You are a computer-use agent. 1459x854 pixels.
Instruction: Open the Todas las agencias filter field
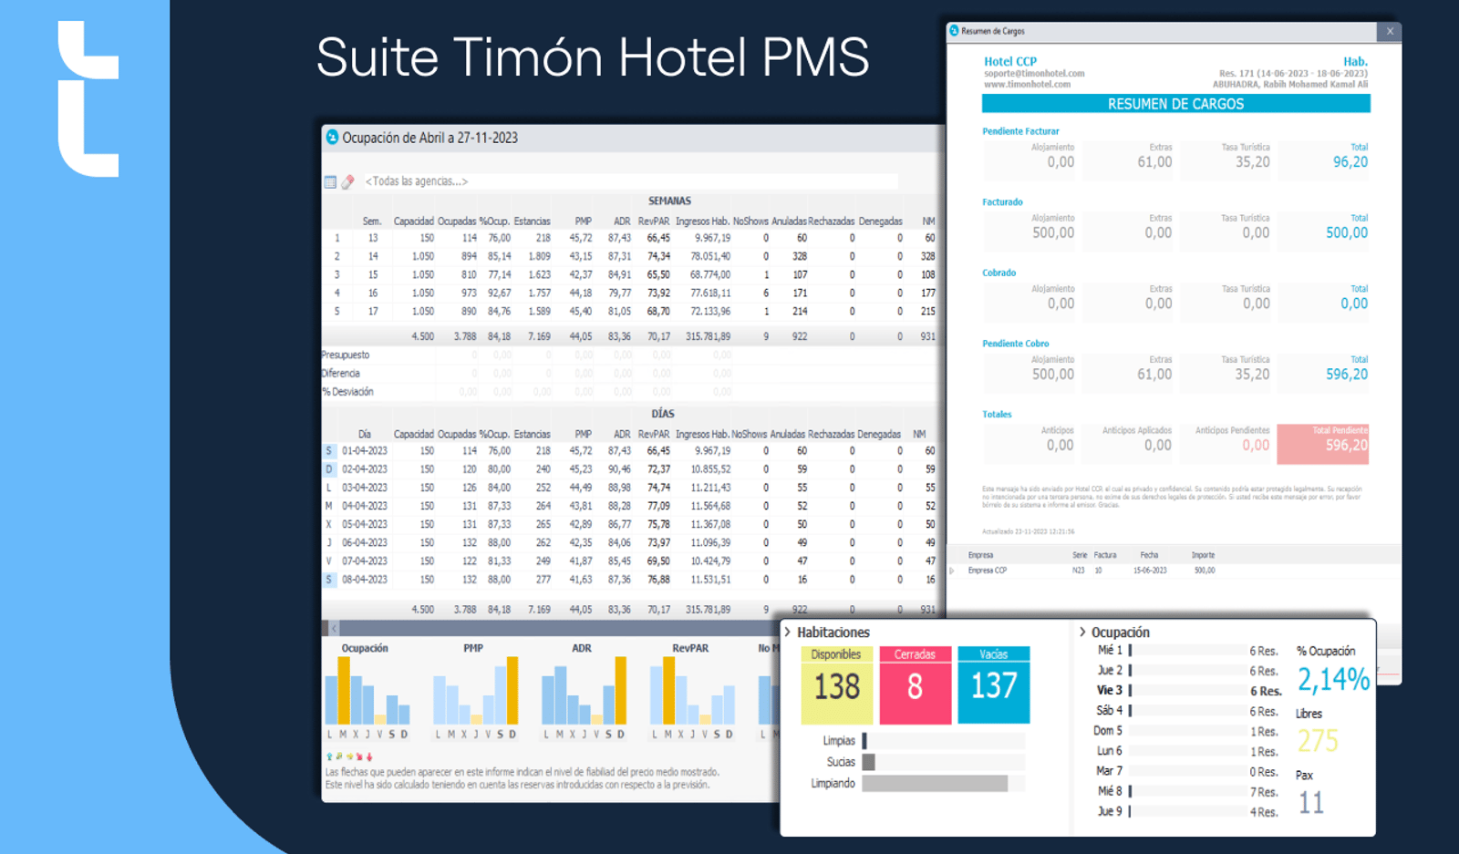click(630, 181)
